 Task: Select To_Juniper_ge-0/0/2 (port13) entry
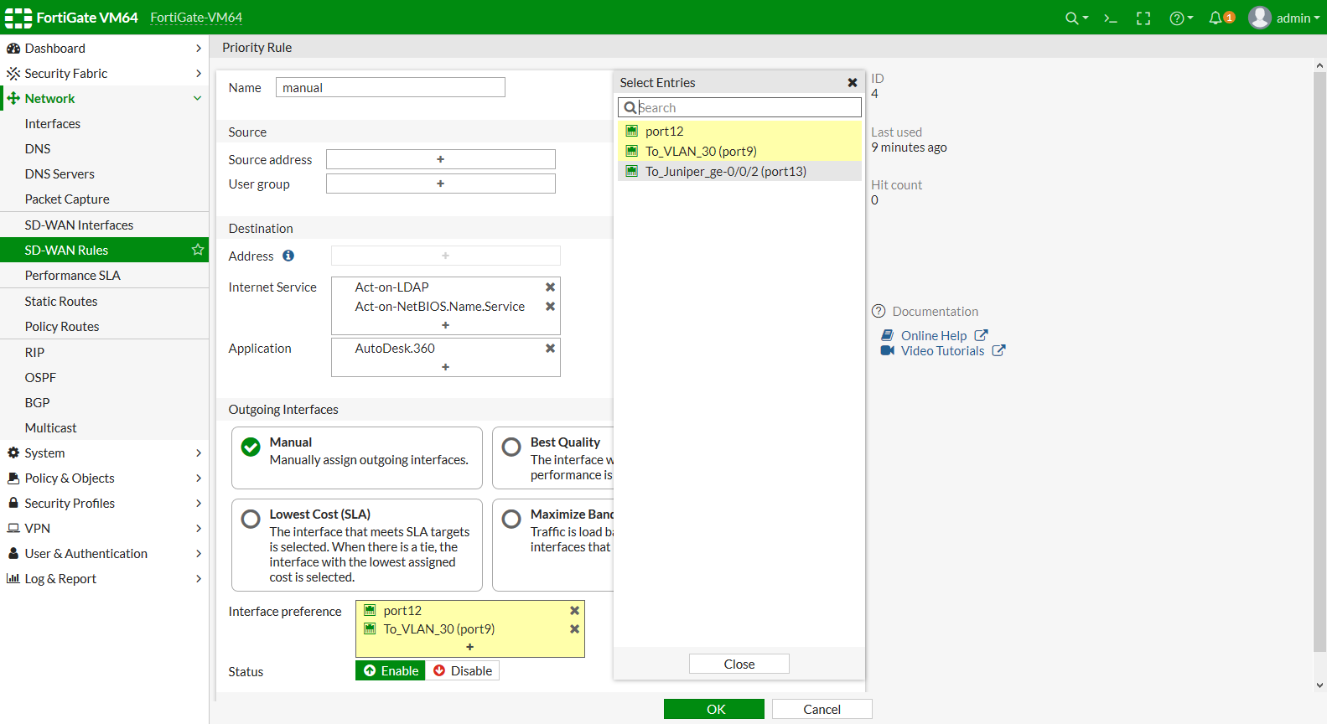(x=739, y=171)
